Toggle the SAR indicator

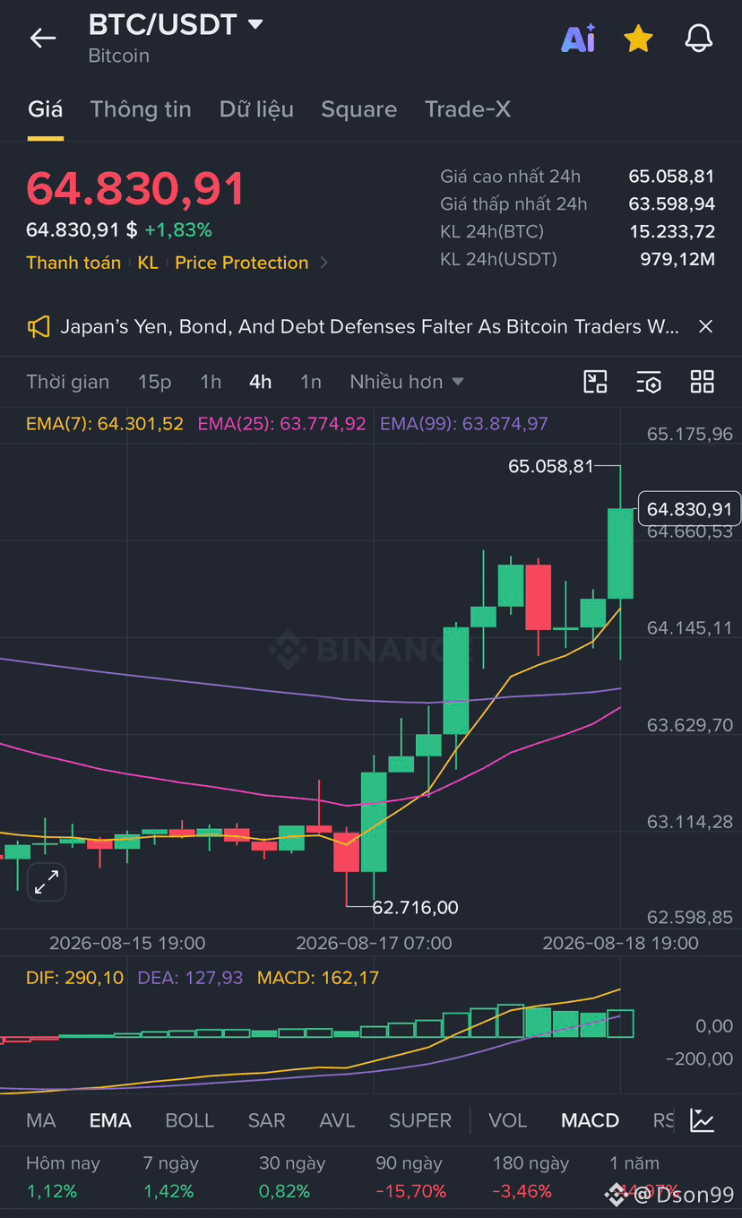(267, 1120)
